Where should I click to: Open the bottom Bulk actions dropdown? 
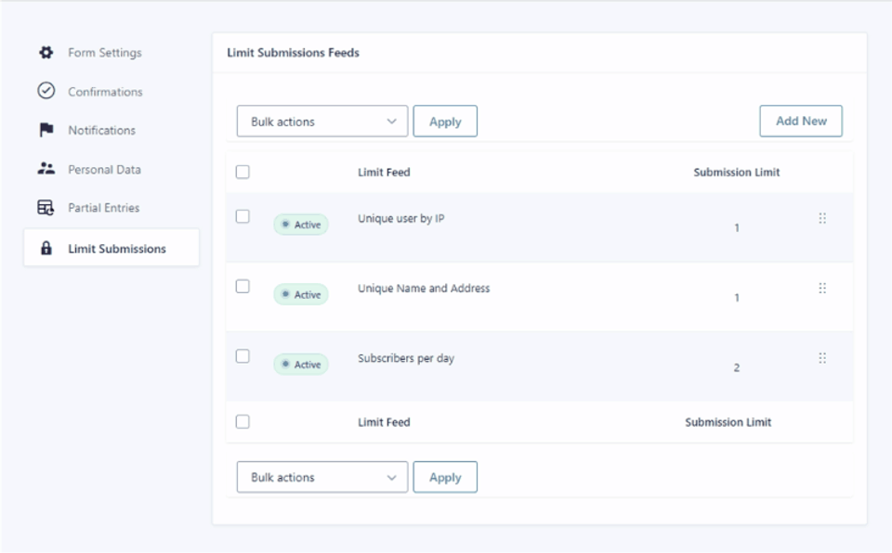tap(322, 477)
